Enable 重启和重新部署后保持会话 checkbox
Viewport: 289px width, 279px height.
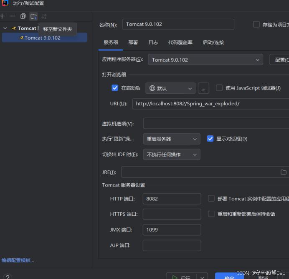(x=211, y=214)
